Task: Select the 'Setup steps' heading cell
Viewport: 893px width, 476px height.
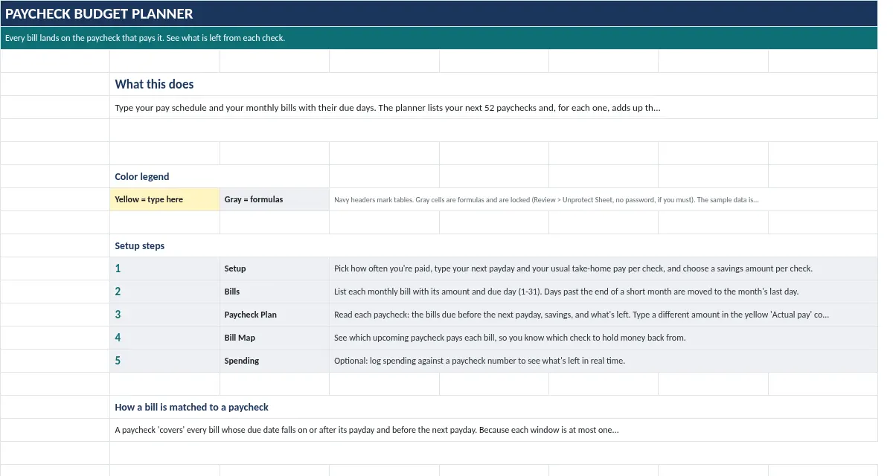Action: [494, 245]
